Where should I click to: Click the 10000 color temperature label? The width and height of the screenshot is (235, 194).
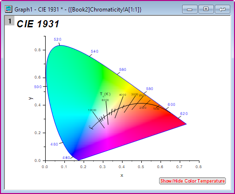92,110
